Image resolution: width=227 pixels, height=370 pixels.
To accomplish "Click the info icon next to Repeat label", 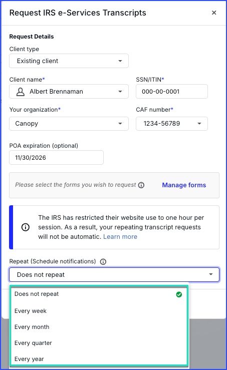I will 103,262.
